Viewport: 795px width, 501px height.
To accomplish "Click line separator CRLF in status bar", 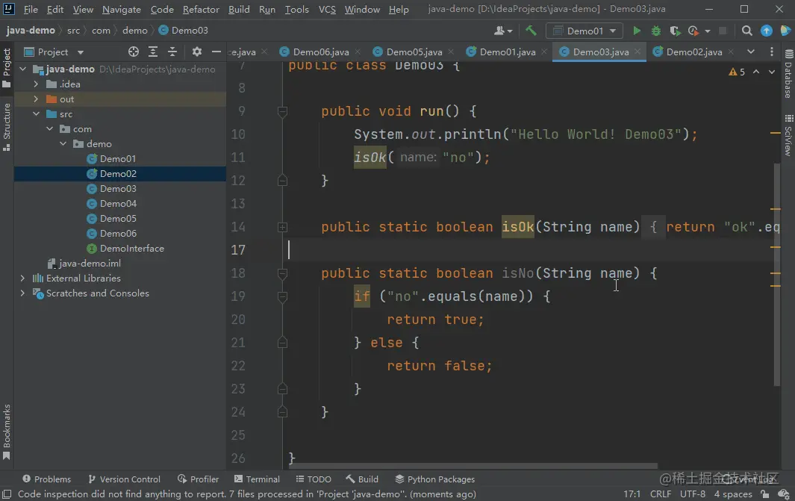I will pyautogui.click(x=660, y=494).
